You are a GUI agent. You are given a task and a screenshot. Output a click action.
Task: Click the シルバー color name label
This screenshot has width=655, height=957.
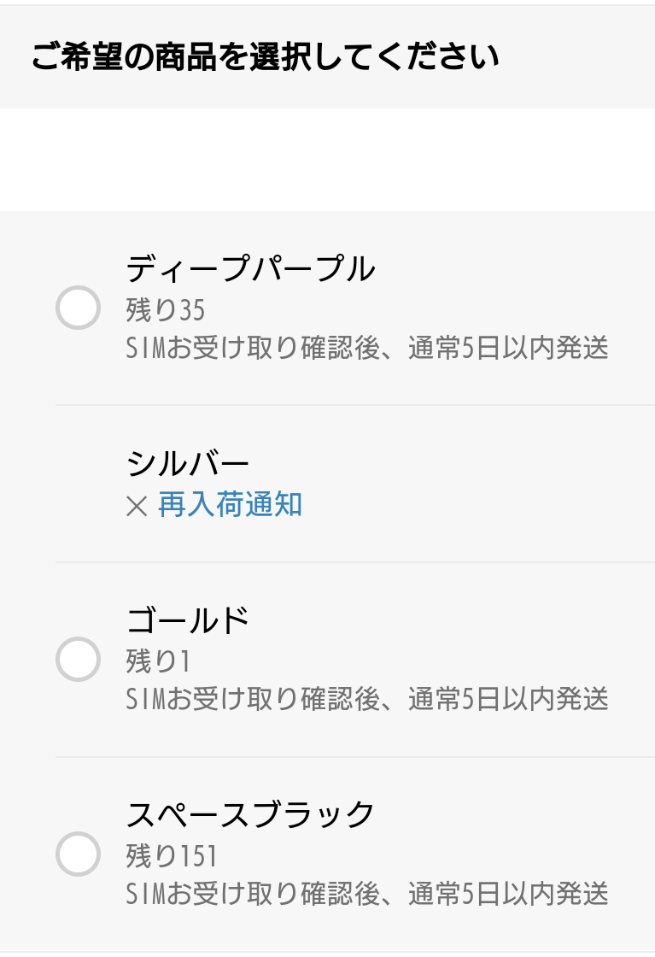pyautogui.click(x=188, y=464)
